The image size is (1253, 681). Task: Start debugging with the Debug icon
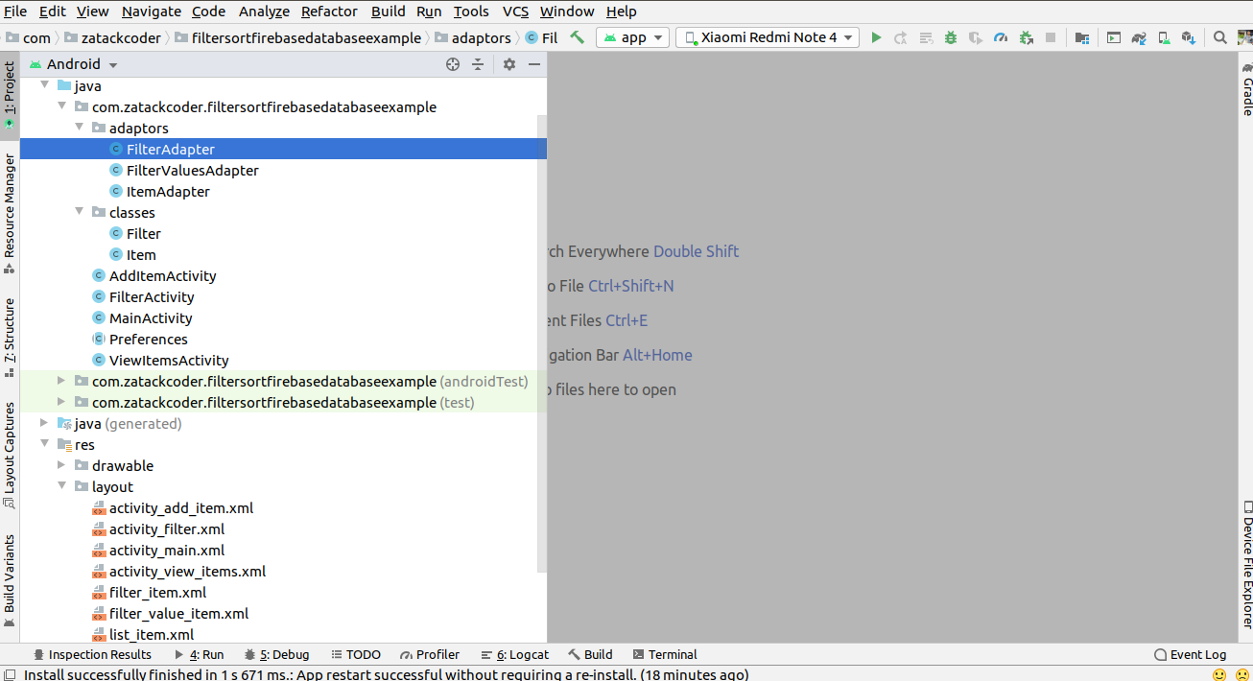950,37
